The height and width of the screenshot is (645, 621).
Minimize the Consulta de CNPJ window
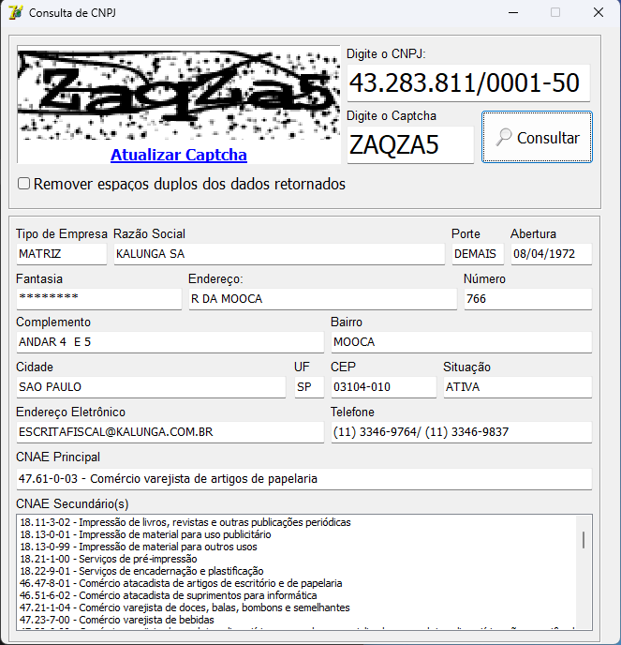[x=513, y=13]
